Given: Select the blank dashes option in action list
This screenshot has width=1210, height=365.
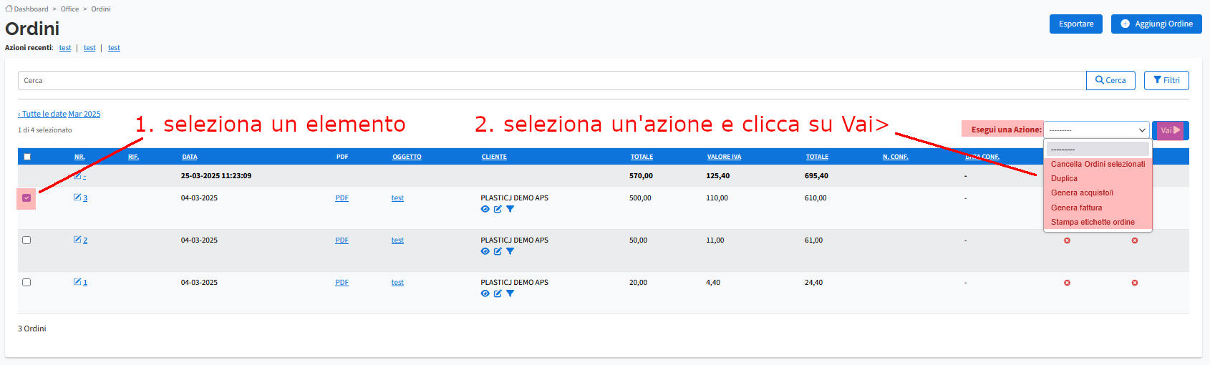Looking at the screenshot, I should point(1098,149).
